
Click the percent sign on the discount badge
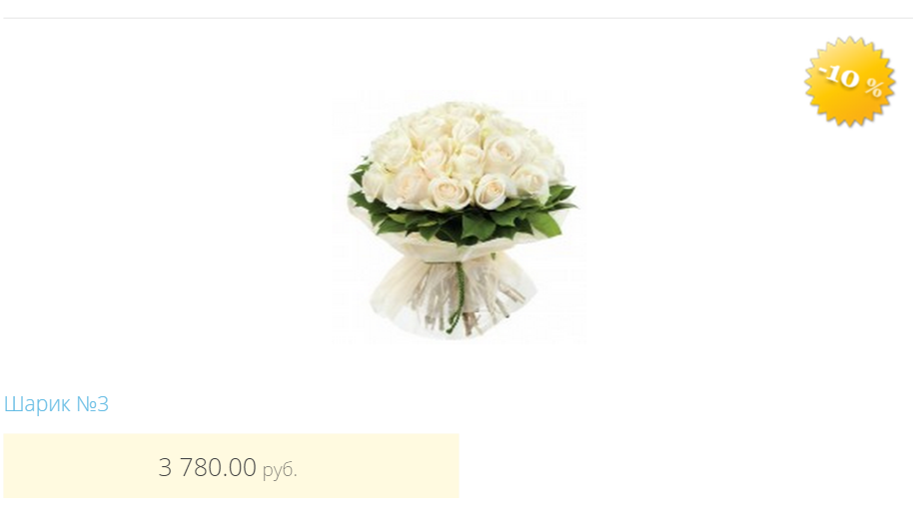pyautogui.click(x=874, y=88)
